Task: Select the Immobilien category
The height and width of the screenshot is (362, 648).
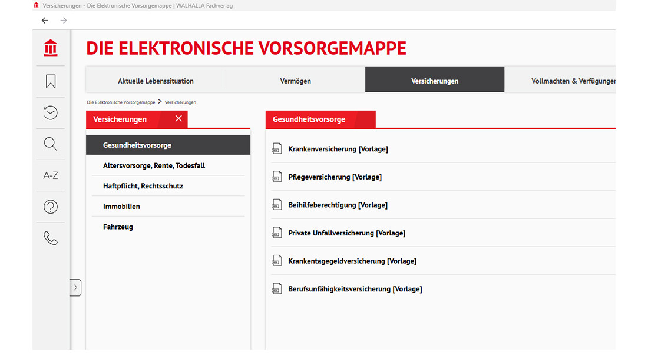Action: tap(168, 207)
